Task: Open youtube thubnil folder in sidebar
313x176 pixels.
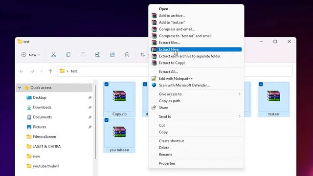Action: [46, 166]
